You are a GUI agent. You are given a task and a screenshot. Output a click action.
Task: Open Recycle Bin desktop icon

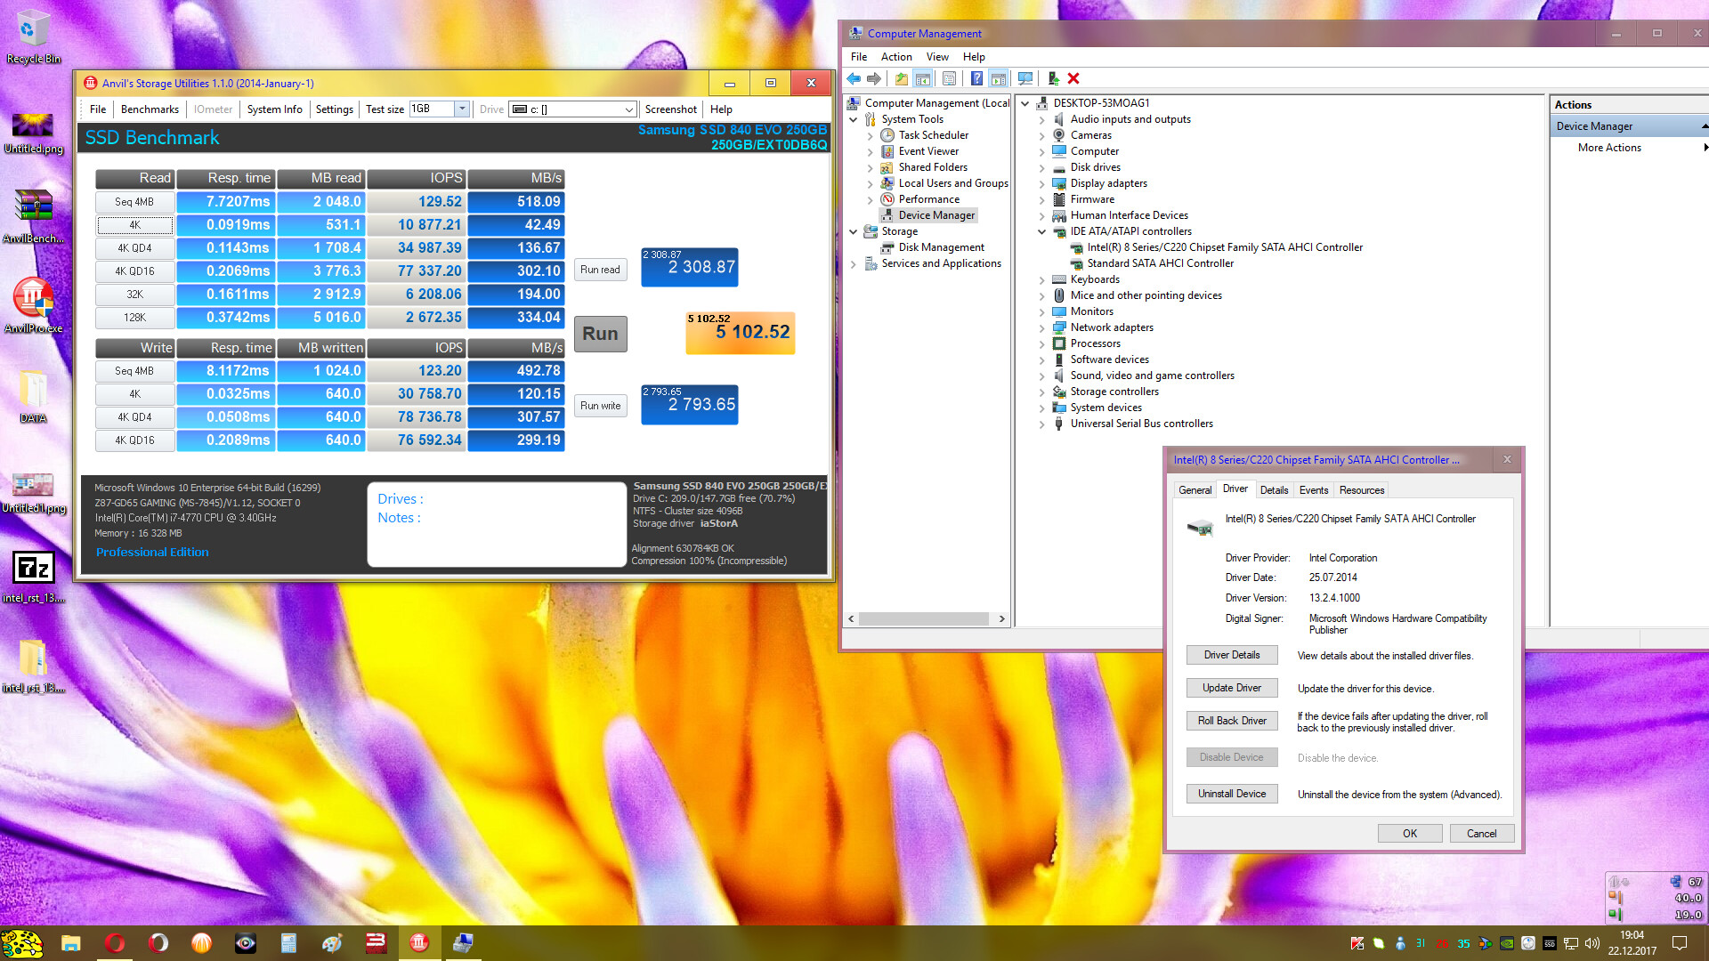pos(33,37)
